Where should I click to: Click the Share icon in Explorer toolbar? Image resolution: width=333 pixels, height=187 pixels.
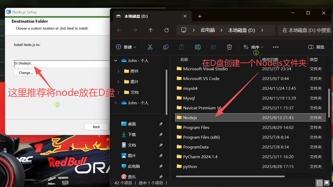tap(213, 47)
